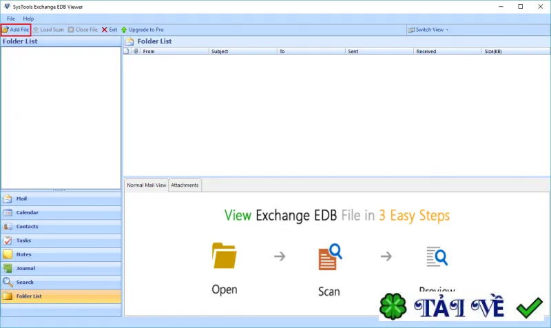
Task: Select Search in the navigation pane
Action: (61, 283)
